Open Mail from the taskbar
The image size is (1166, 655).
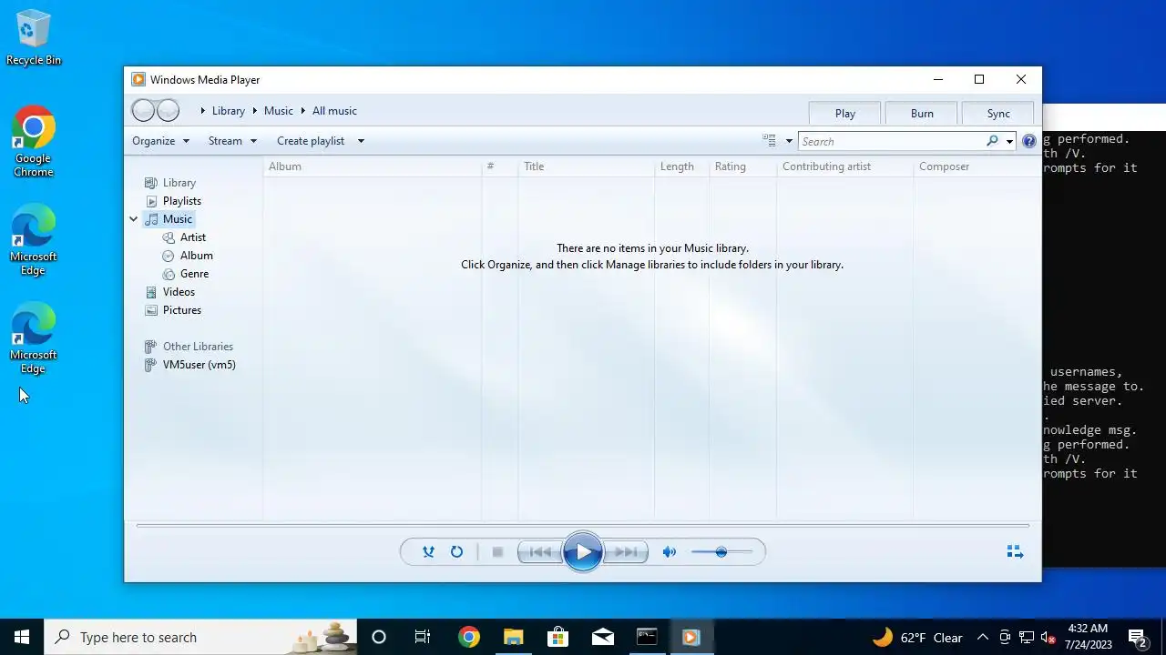tap(602, 637)
